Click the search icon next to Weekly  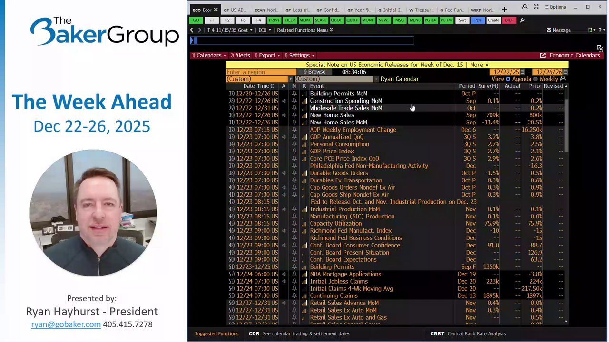(563, 79)
